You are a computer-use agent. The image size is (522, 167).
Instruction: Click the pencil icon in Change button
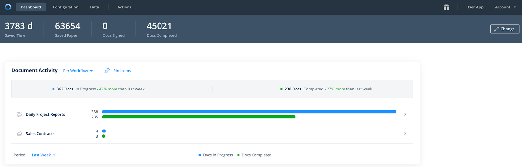tap(496, 29)
